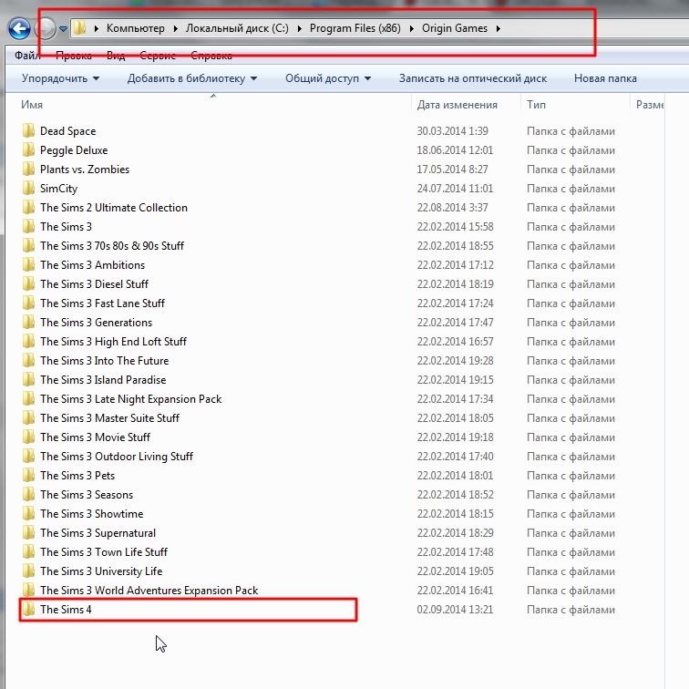Click Папка с файлами in Peggle Deluxe row
This screenshot has width=689, height=689.
coord(571,150)
